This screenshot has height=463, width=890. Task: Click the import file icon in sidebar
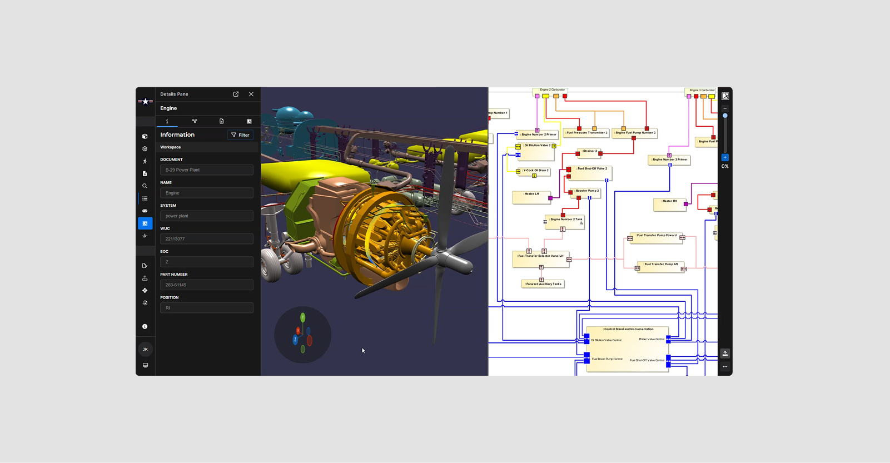145,303
